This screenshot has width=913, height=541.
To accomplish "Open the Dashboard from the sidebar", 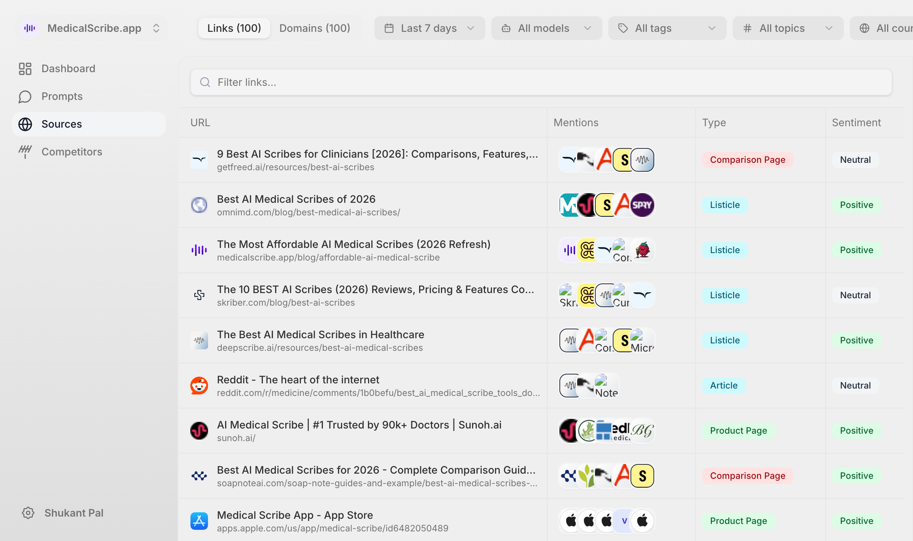I will click(68, 68).
